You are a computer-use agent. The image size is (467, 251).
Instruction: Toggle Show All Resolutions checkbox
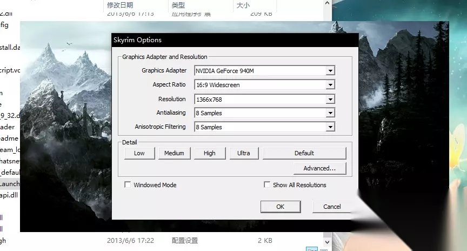(x=267, y=185)
